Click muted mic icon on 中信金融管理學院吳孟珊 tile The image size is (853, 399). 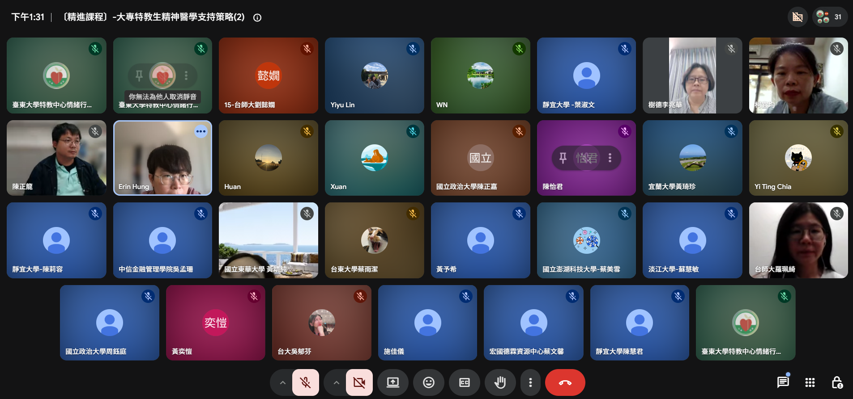(201, 214)
